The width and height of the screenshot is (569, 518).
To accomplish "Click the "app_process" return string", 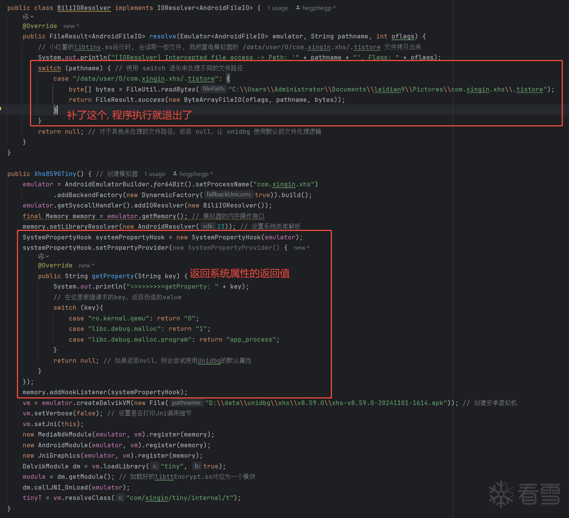I will pos(251,340).
